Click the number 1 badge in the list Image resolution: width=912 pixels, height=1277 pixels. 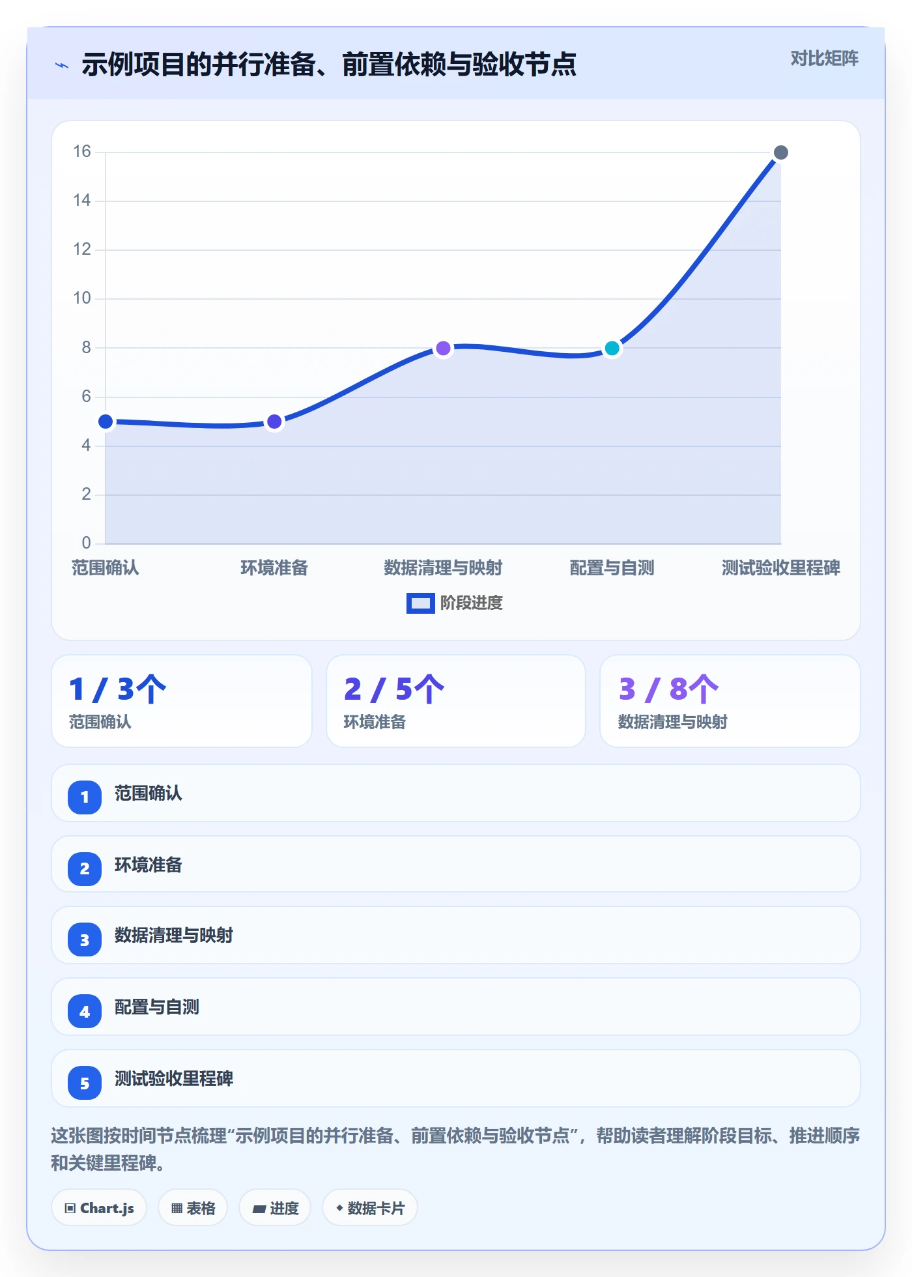85,797
